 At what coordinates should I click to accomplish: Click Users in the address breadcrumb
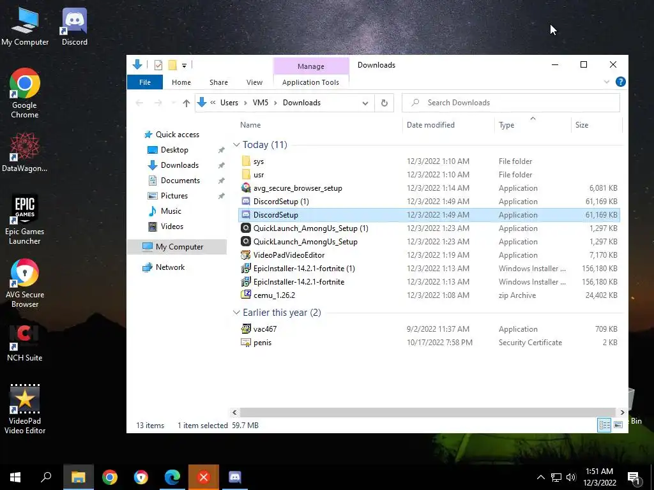229,103
